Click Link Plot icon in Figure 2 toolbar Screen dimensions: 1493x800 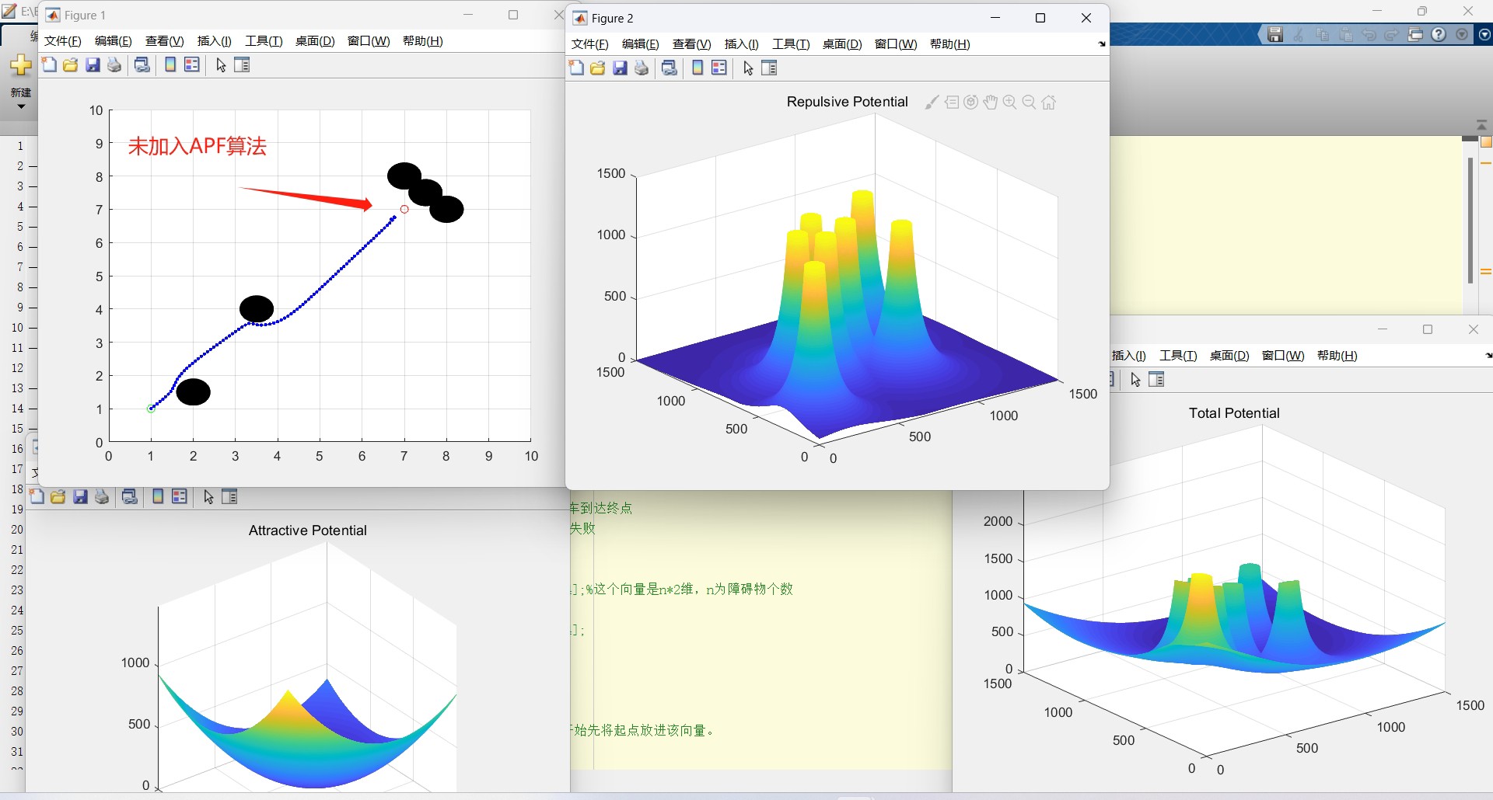coord(670,68)
